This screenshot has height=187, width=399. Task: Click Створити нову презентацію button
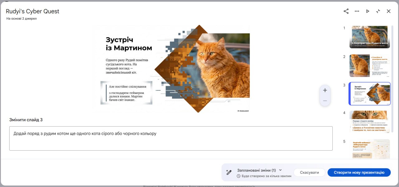click(359, 172)
